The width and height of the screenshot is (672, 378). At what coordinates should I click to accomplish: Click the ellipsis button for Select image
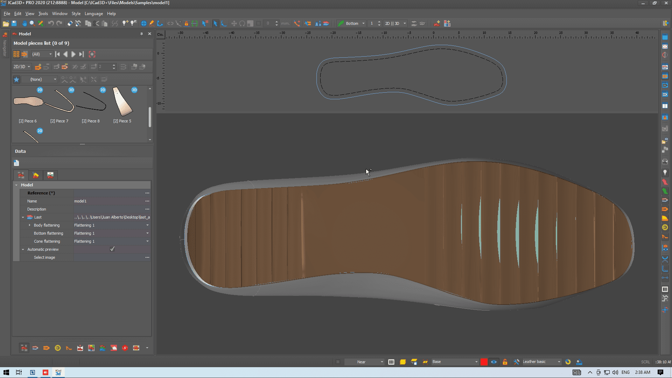(x=147, y=257)
